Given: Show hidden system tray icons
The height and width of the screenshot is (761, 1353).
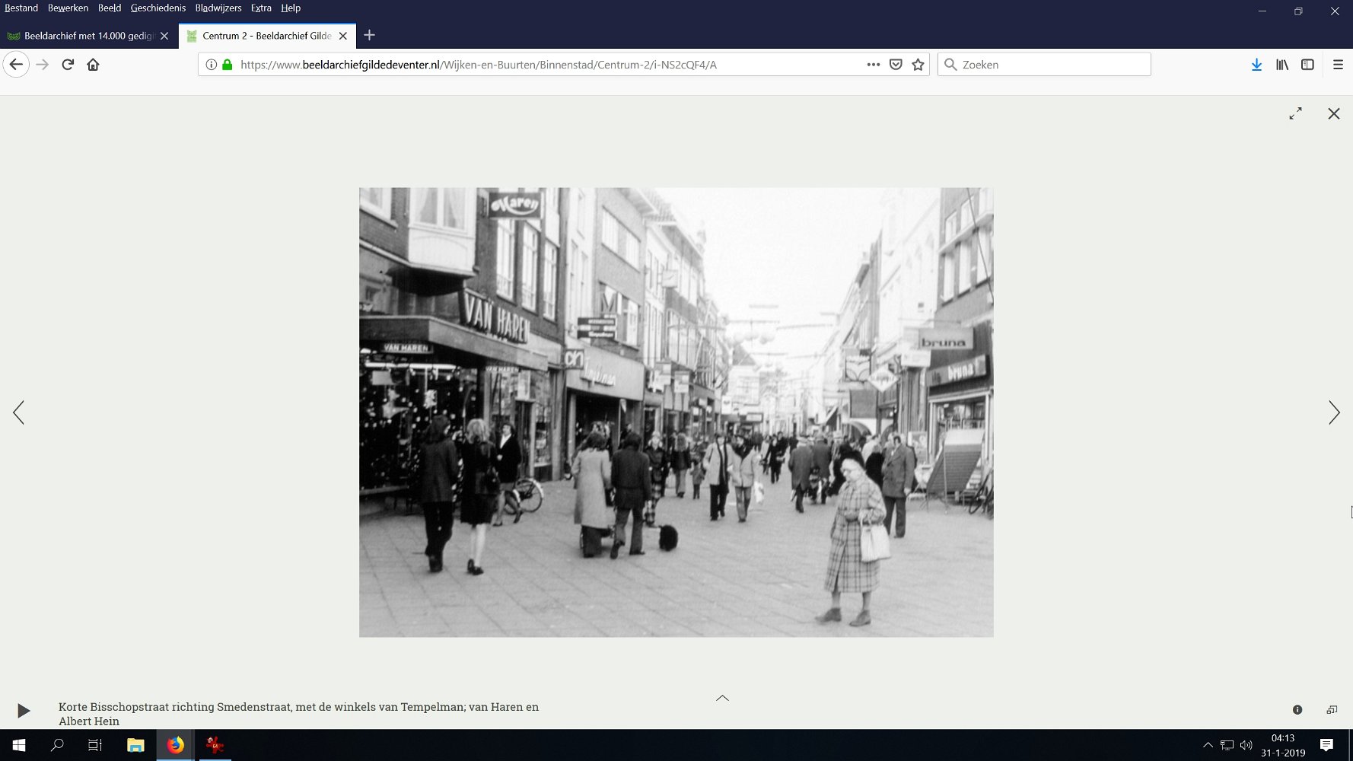Looking at the screenshot, I should tap(1208, 745).
